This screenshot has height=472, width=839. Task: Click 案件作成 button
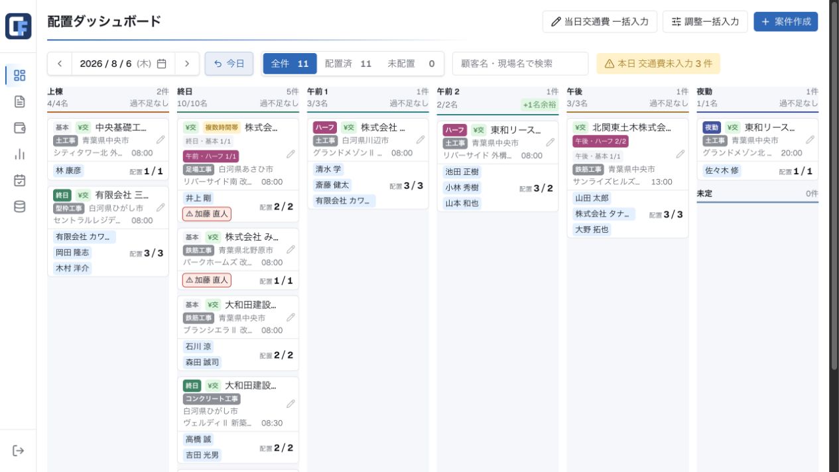pyautogui.click(x=786, y=22)
